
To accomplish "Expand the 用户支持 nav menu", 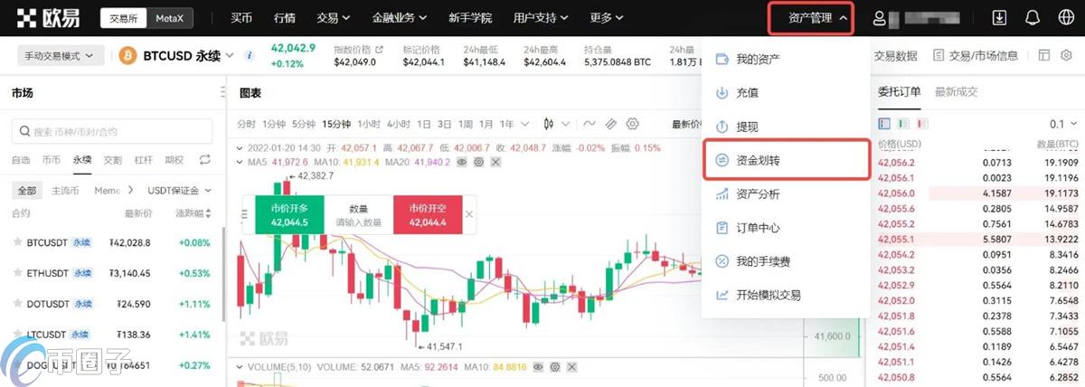I will [541, 18].
